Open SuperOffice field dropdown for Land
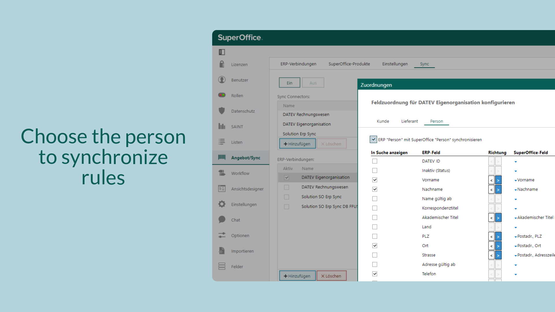 click(x=516, y=227)
